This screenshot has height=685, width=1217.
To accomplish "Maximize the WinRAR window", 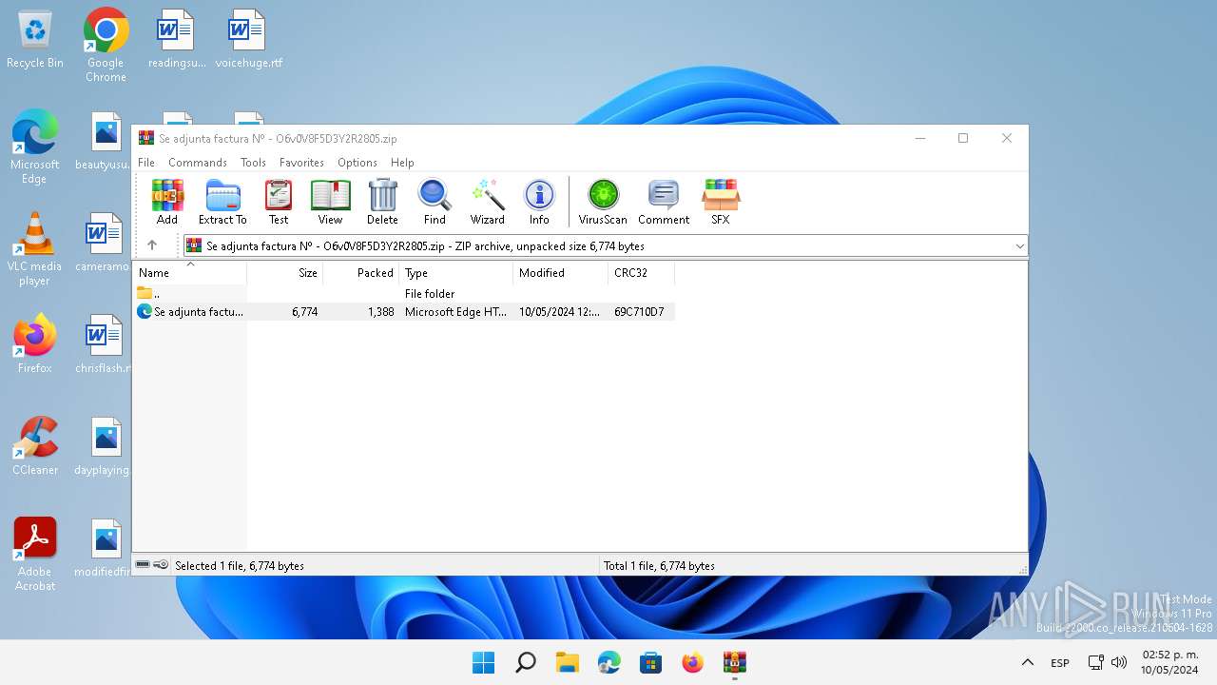I will (963, 138).
